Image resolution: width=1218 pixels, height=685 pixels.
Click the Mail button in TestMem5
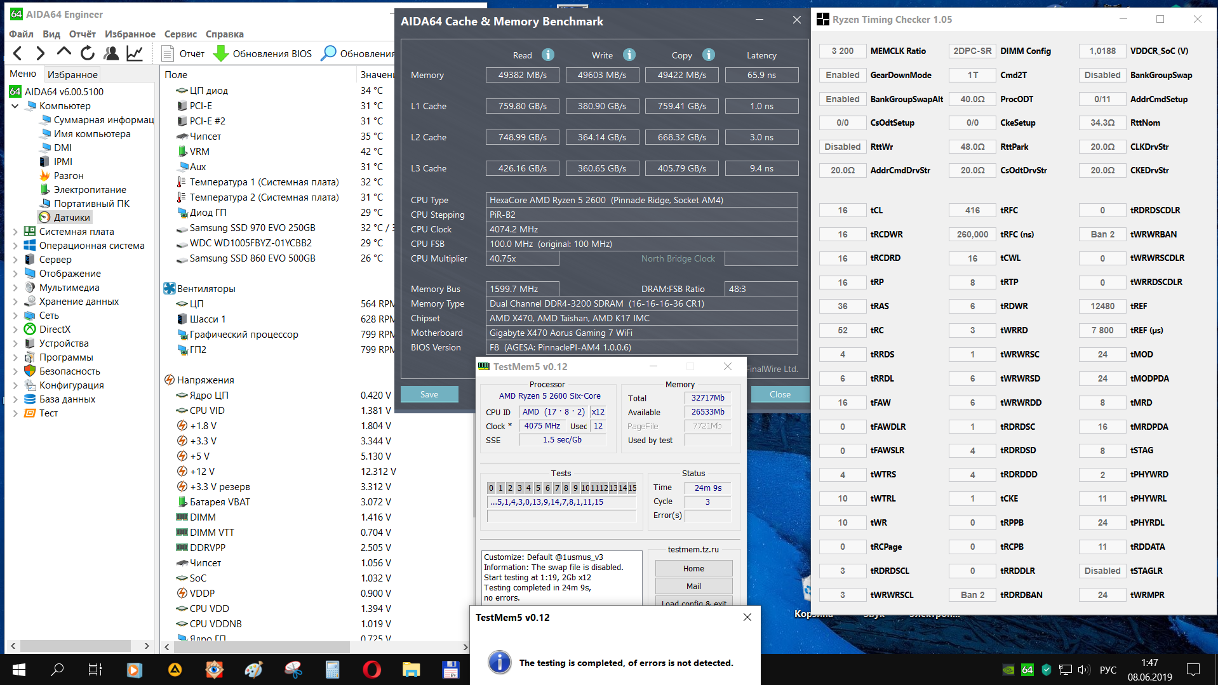(x=693, y=586)
